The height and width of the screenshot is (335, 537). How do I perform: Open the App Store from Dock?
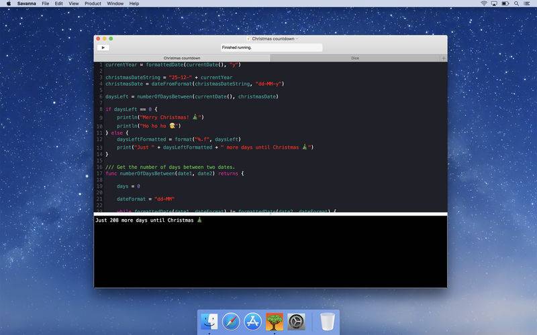(253, 322)
